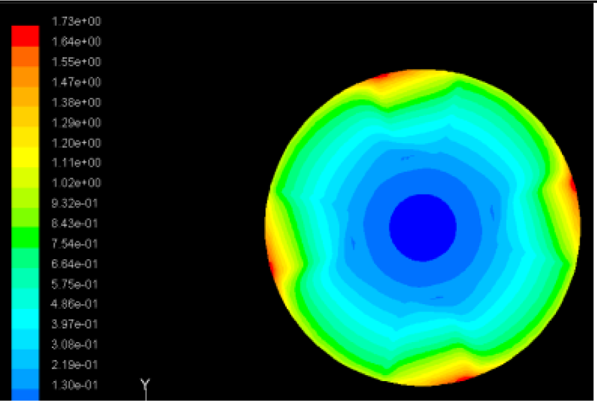Select the 1.64e+00 legend label

coord(76,42)
